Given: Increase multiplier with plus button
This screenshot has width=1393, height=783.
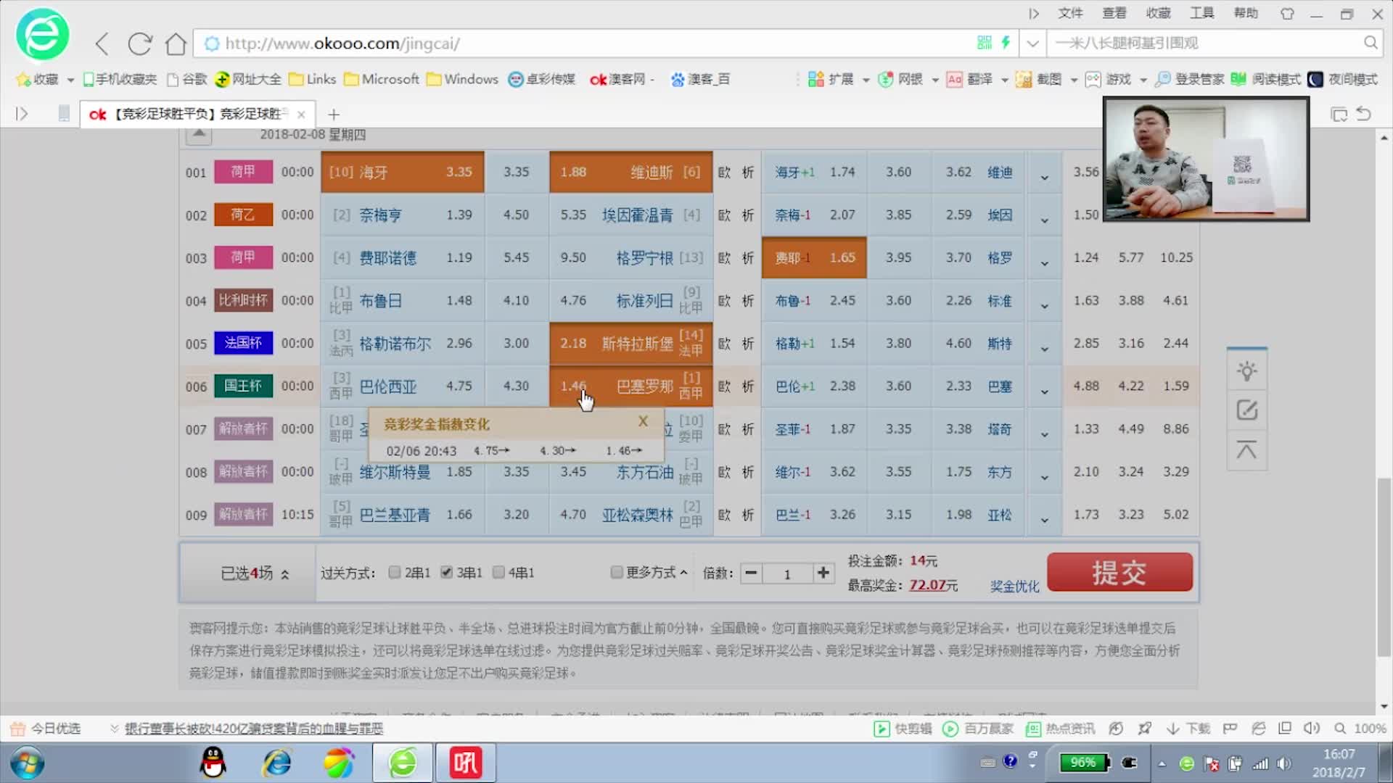Looking at the screenshot, I should (x=823, y=573).
